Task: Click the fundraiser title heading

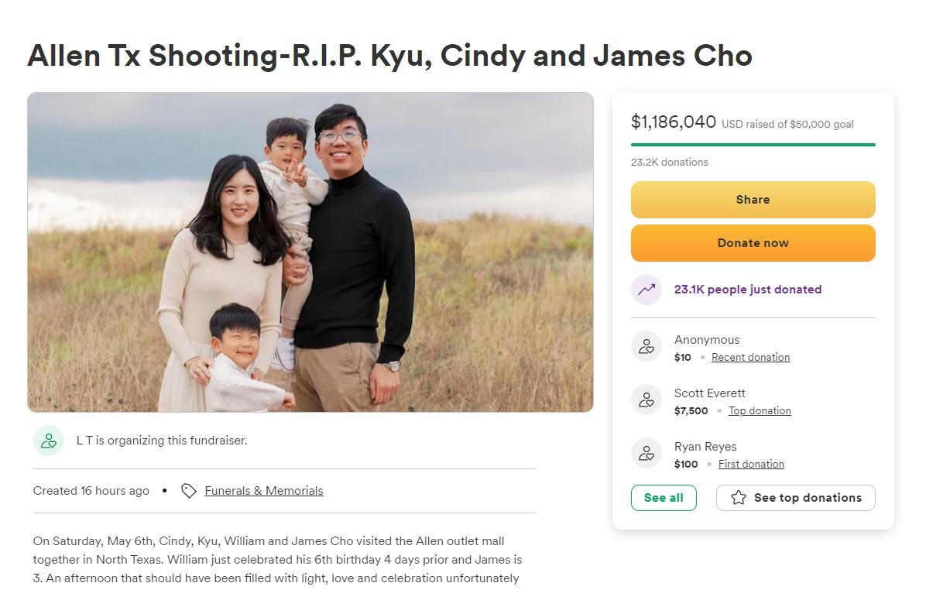Action: pyautogui.click(x=389, y=56)
